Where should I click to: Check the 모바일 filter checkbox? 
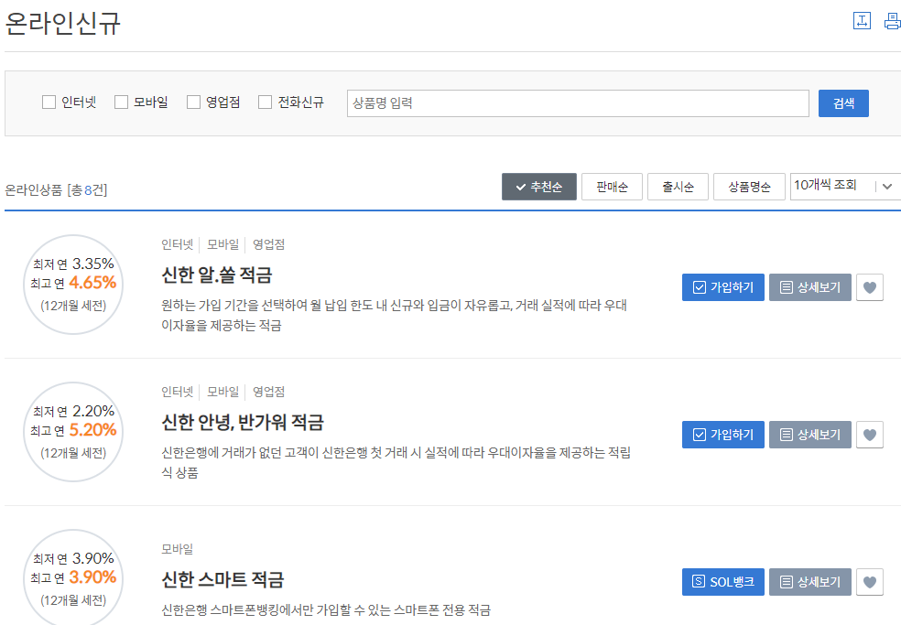point(121,102)
